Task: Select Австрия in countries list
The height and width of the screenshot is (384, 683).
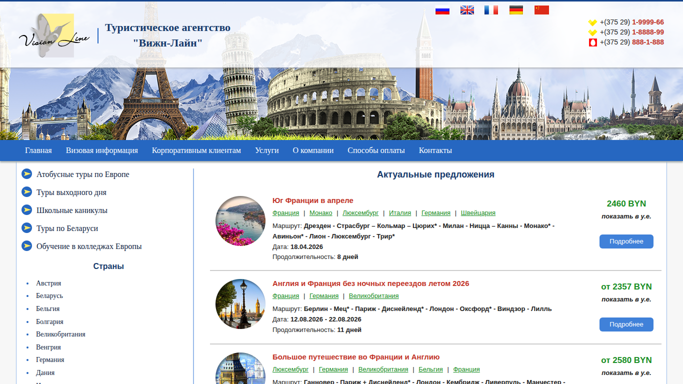Action: [48, 283]
